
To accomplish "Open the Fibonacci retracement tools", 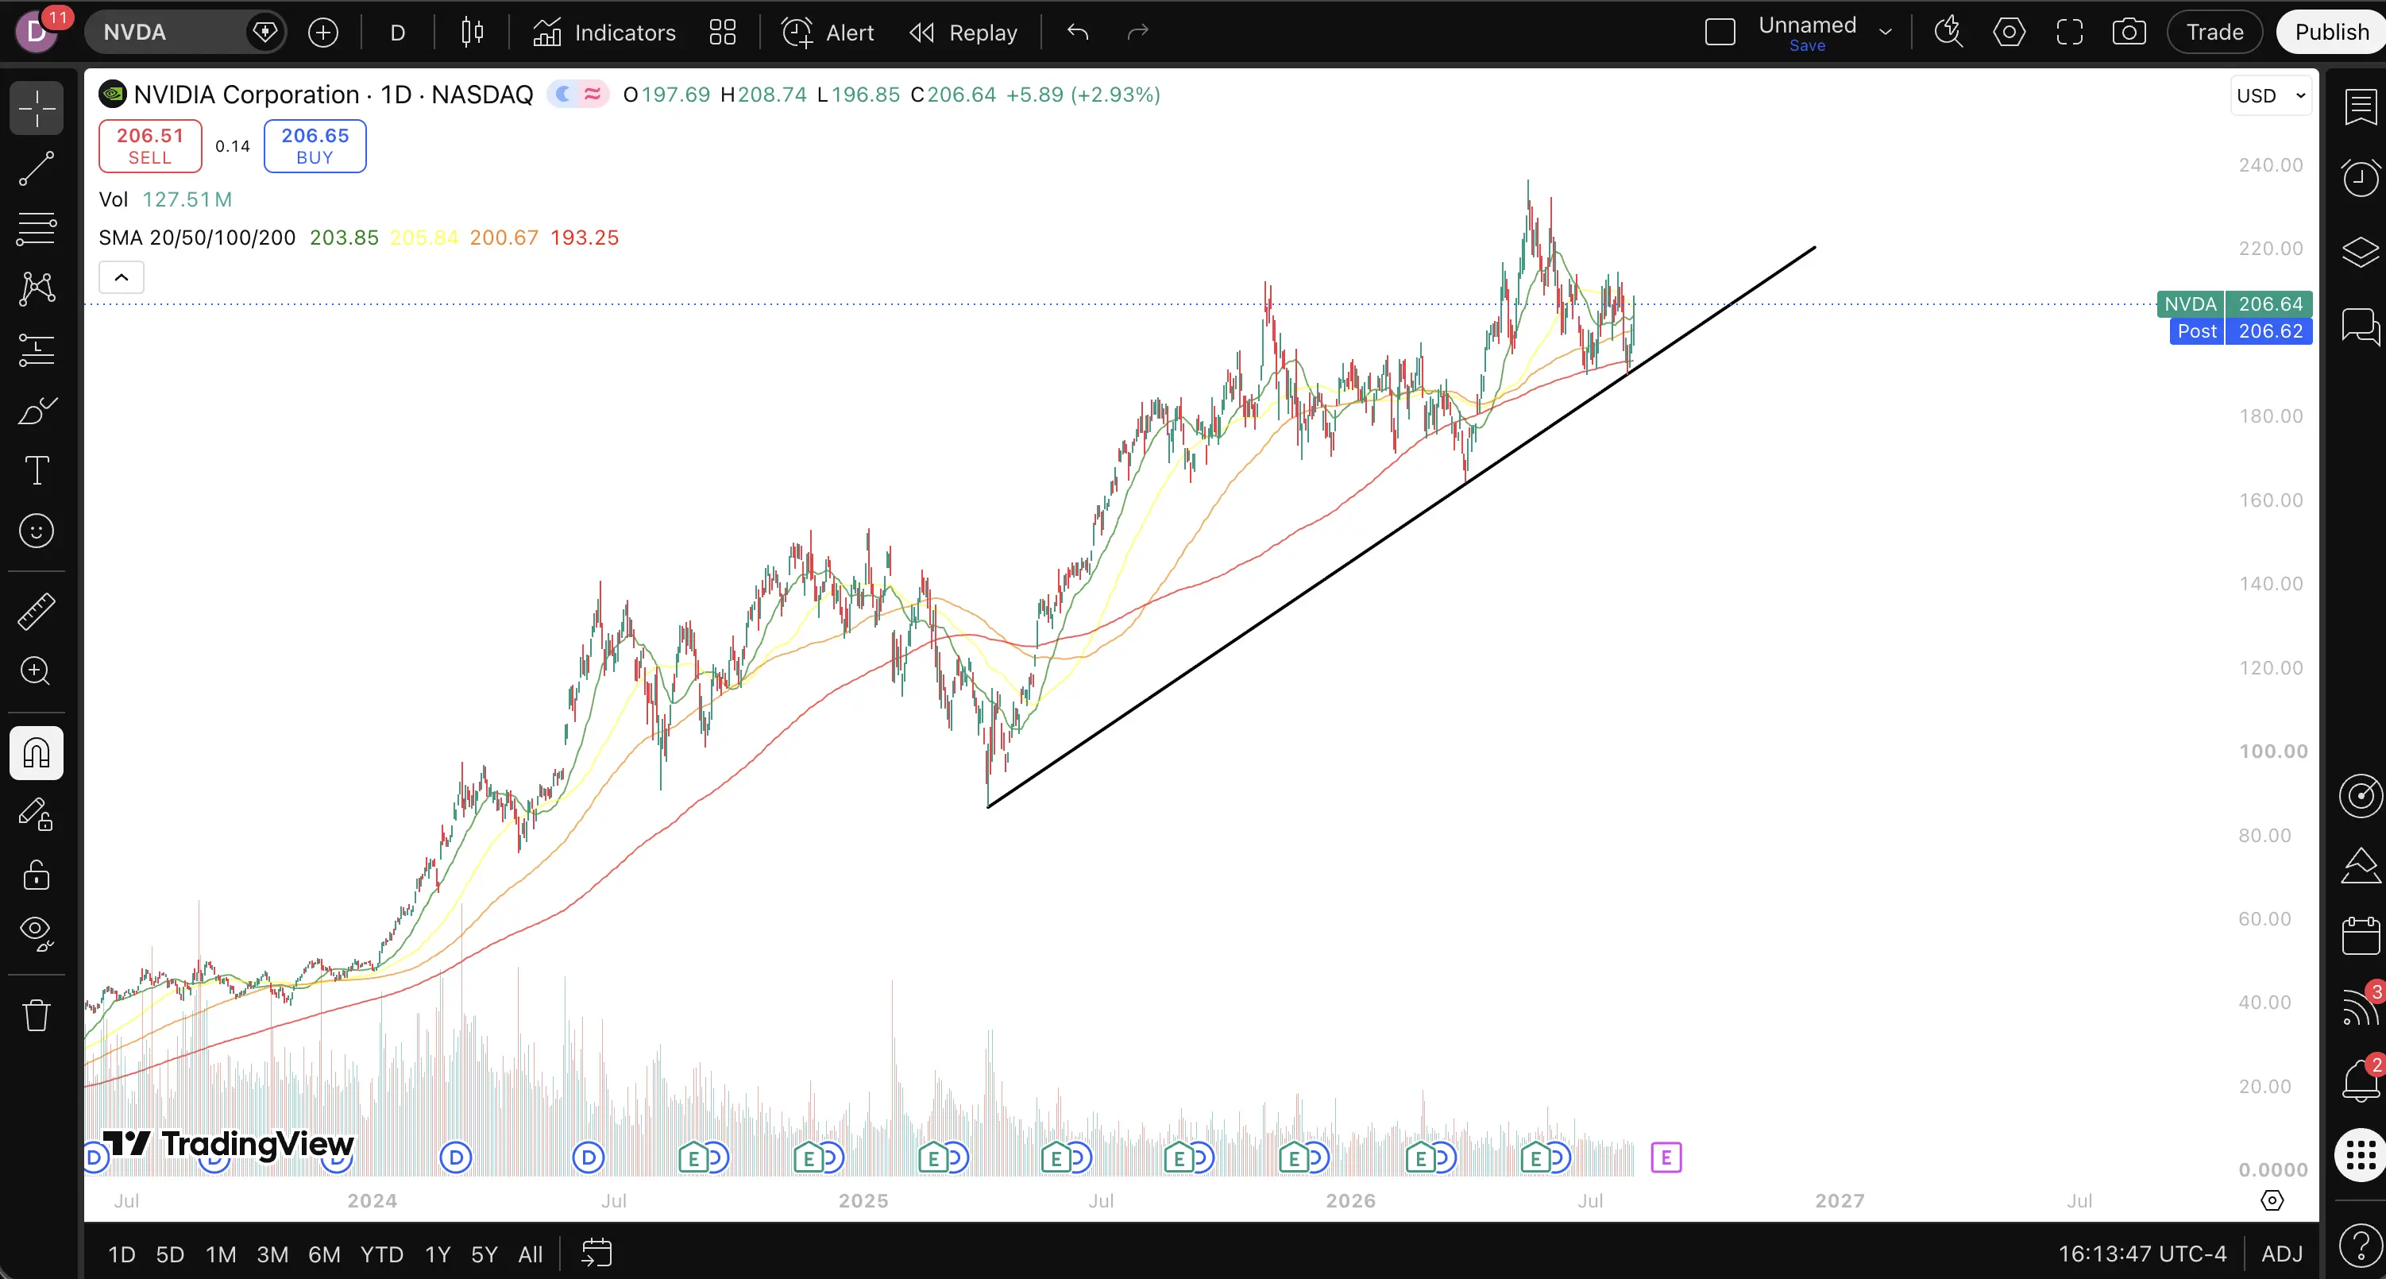I will pos(36,229).
